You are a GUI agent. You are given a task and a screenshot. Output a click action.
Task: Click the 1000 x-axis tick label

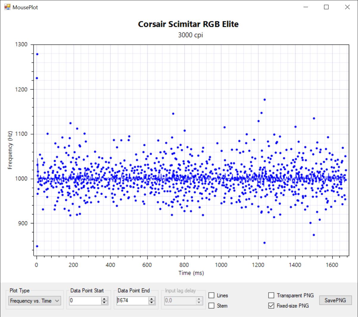pyautogui.click(x=221, y=265)
